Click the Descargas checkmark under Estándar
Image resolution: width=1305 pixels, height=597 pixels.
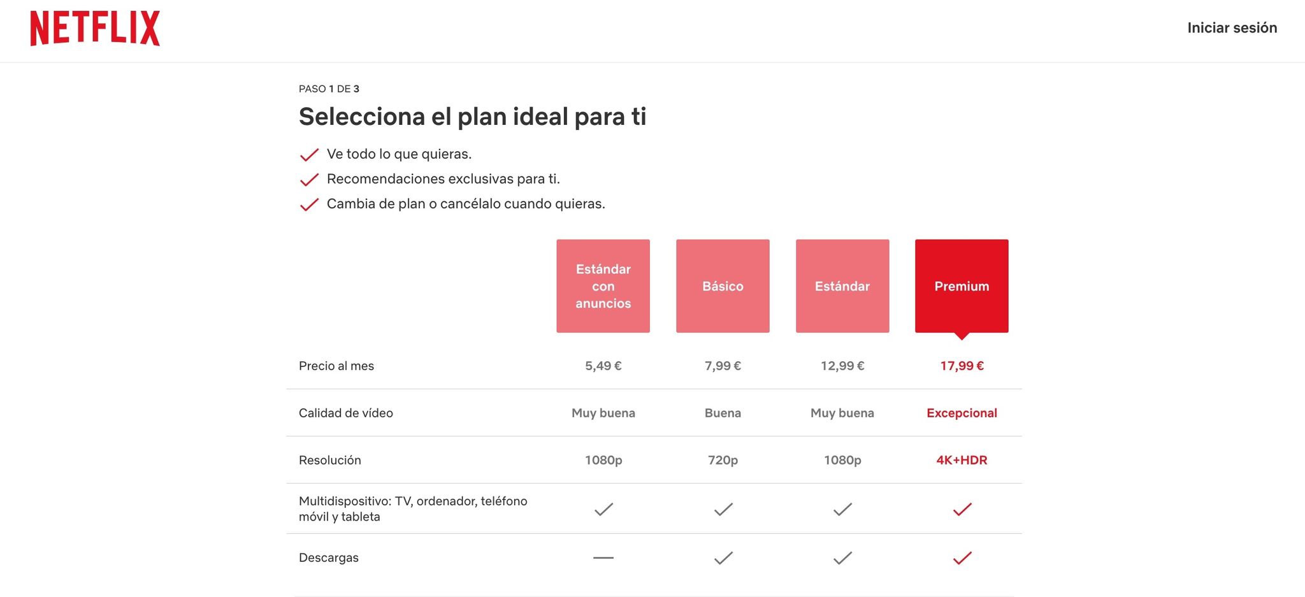click(842, 557)
